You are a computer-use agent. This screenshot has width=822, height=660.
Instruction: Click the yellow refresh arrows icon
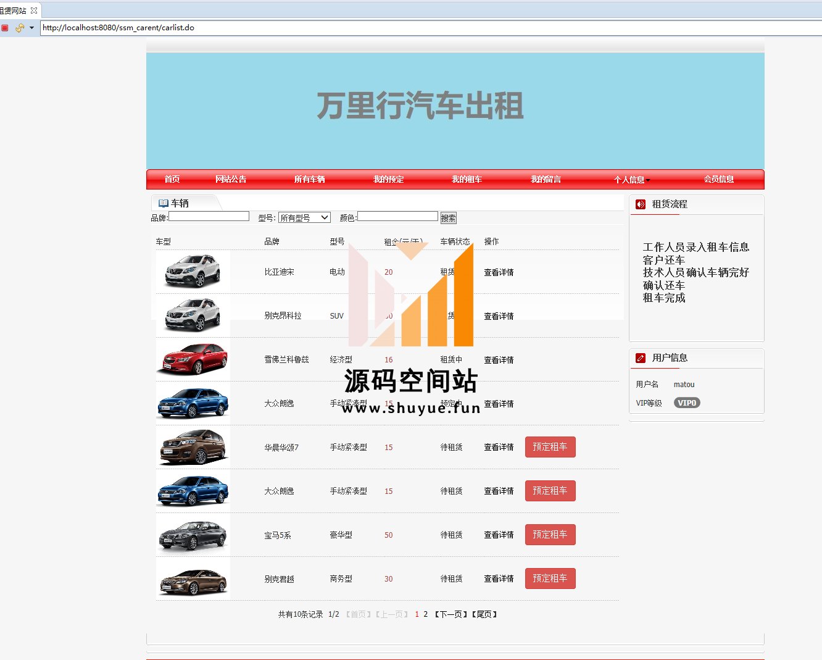click(19, 28)
